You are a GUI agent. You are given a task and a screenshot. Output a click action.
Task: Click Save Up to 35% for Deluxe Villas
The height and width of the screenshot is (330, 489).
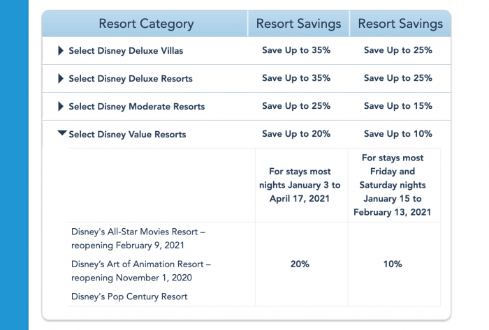tap(296, 50)
